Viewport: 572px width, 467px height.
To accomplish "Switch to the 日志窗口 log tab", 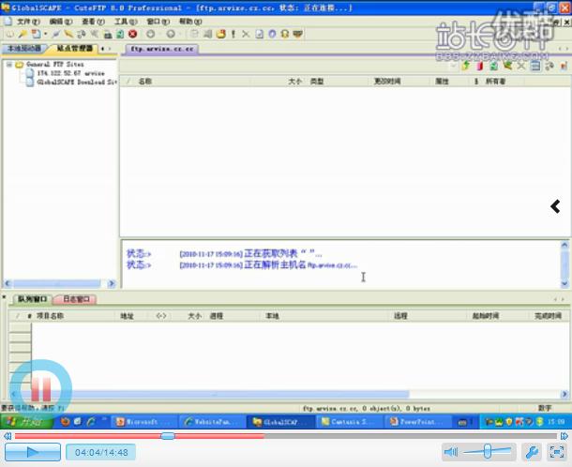I will click(73, 300).
